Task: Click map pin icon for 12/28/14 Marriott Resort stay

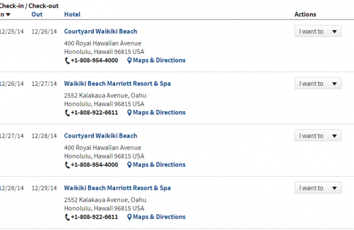Action: [129, 218]
